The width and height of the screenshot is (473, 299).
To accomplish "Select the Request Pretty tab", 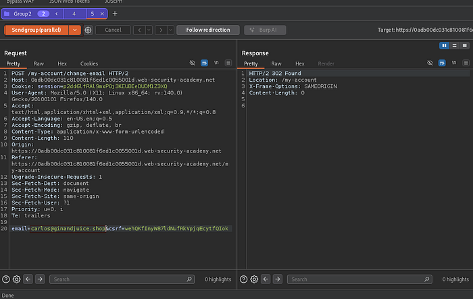I will click(x=14, y=63).
